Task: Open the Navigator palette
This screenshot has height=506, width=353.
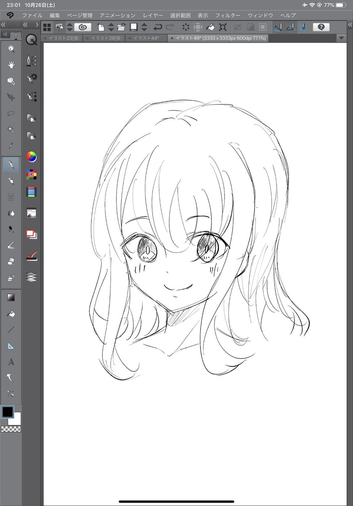Action: tap(32, 213)
